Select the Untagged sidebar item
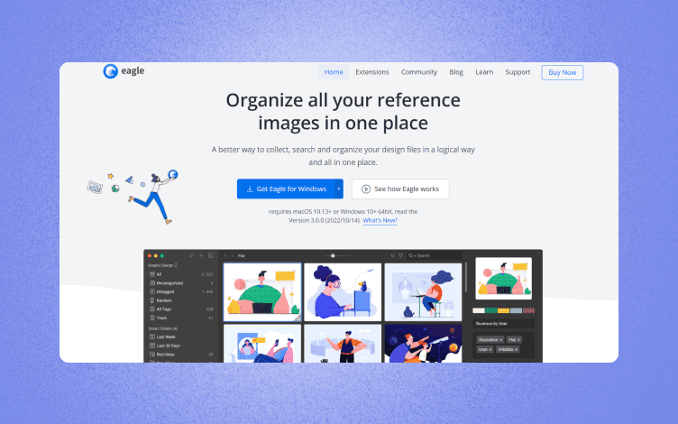Image resolution: width=678 pixels, height=424 pixels. tap(181, 291)
